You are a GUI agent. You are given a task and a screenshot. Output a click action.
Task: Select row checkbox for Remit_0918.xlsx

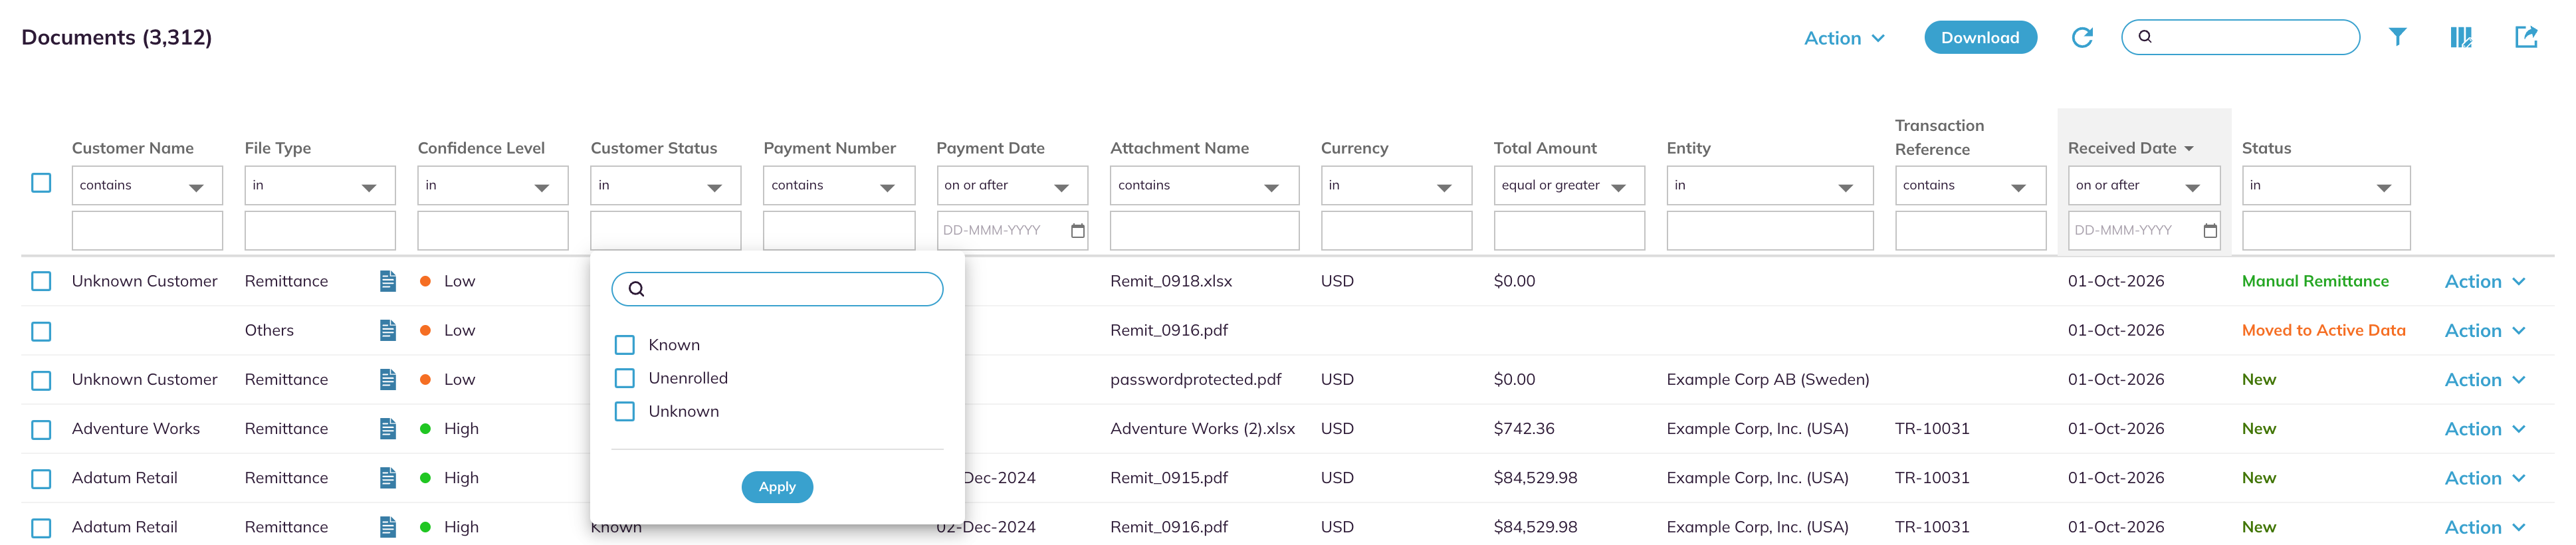41,281
